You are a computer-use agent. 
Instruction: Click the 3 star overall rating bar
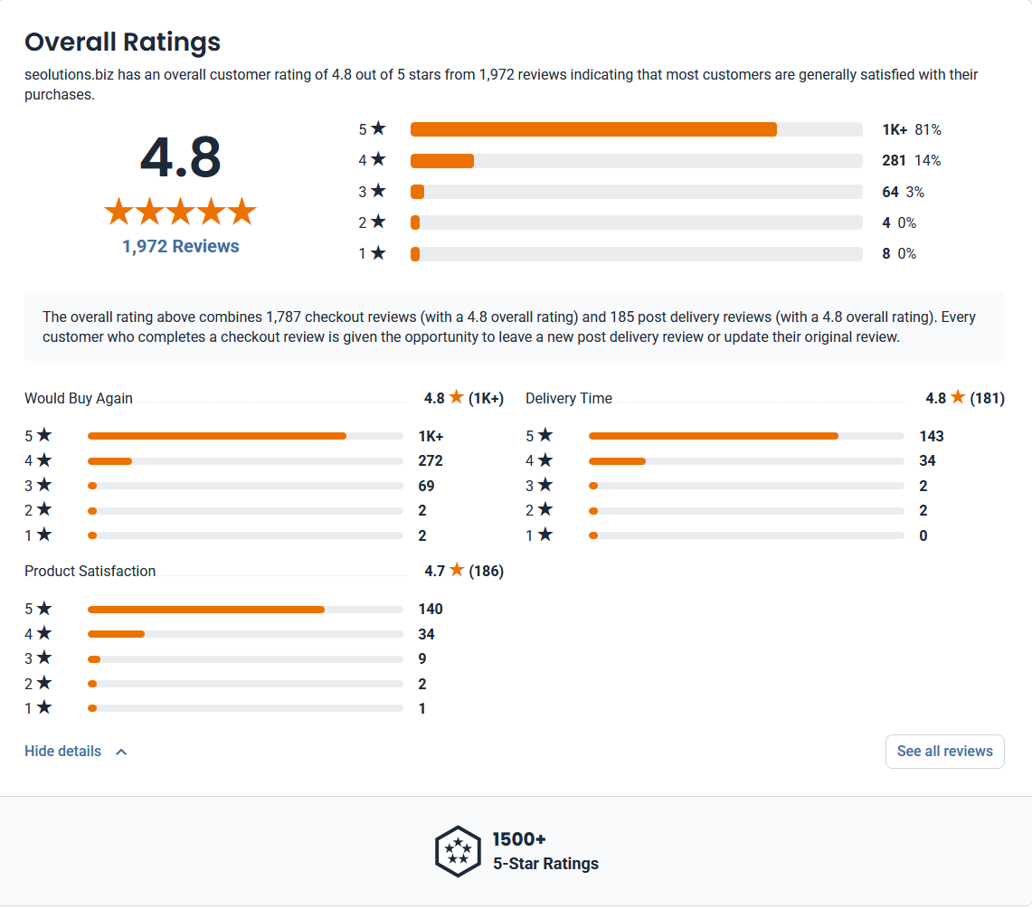click(x=636, y=192)
